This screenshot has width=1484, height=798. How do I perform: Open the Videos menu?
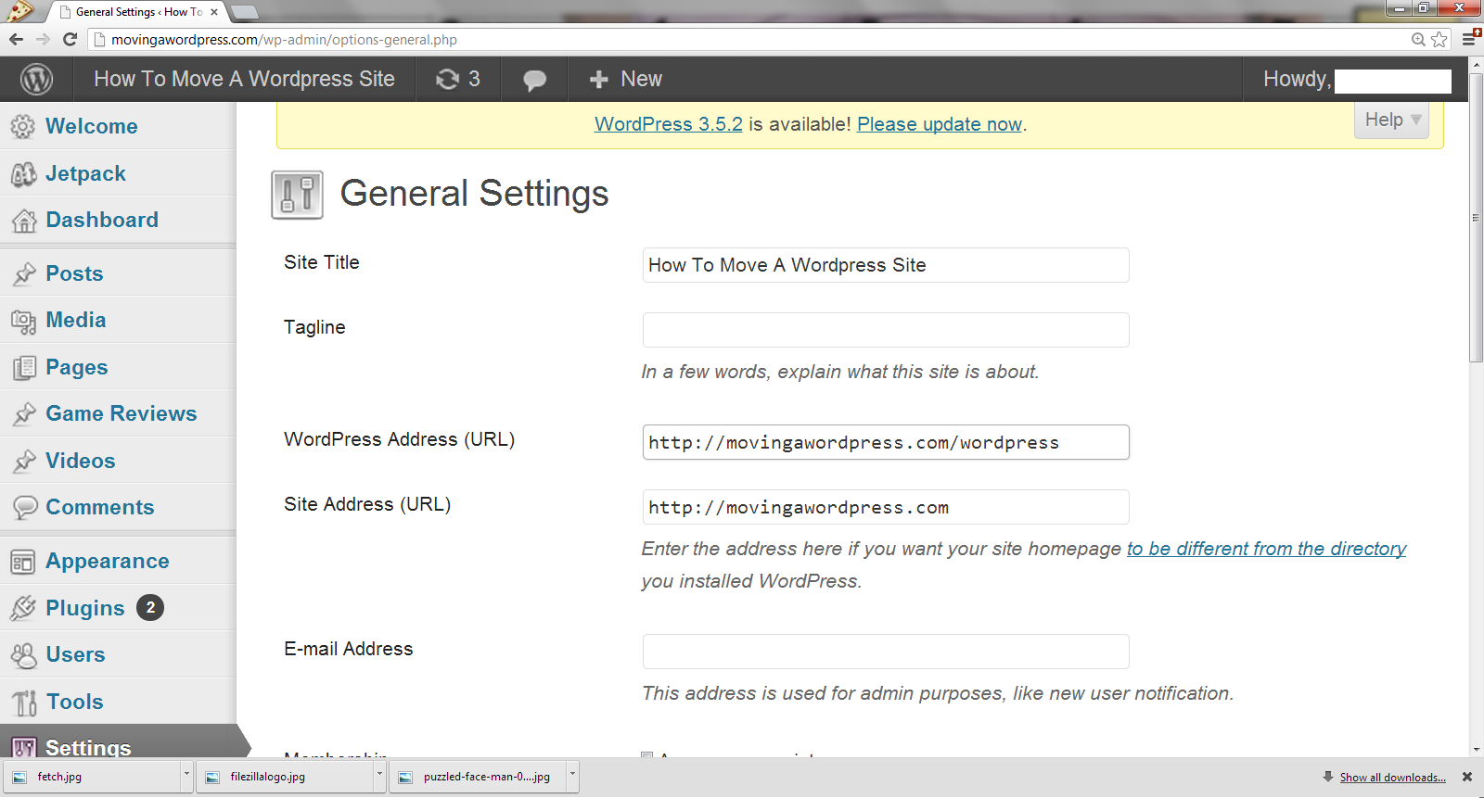(81, 462)
